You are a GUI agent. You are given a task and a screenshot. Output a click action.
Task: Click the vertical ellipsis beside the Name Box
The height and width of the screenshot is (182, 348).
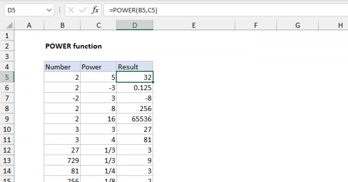[x=59, y=10]
